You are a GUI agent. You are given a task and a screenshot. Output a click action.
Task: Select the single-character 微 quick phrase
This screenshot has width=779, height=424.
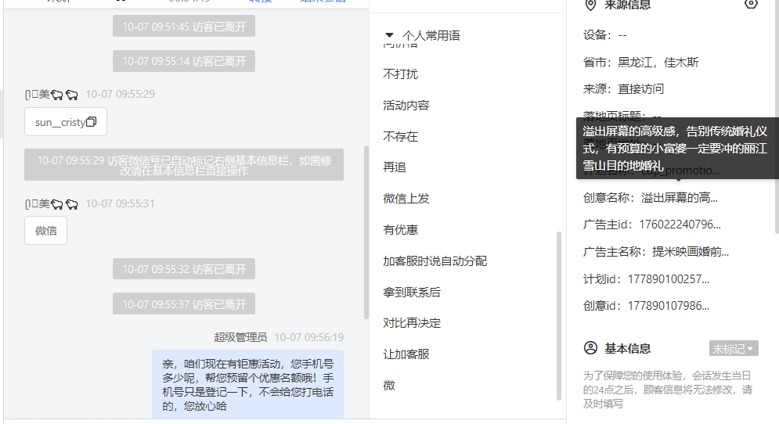[x=389, y=385]
